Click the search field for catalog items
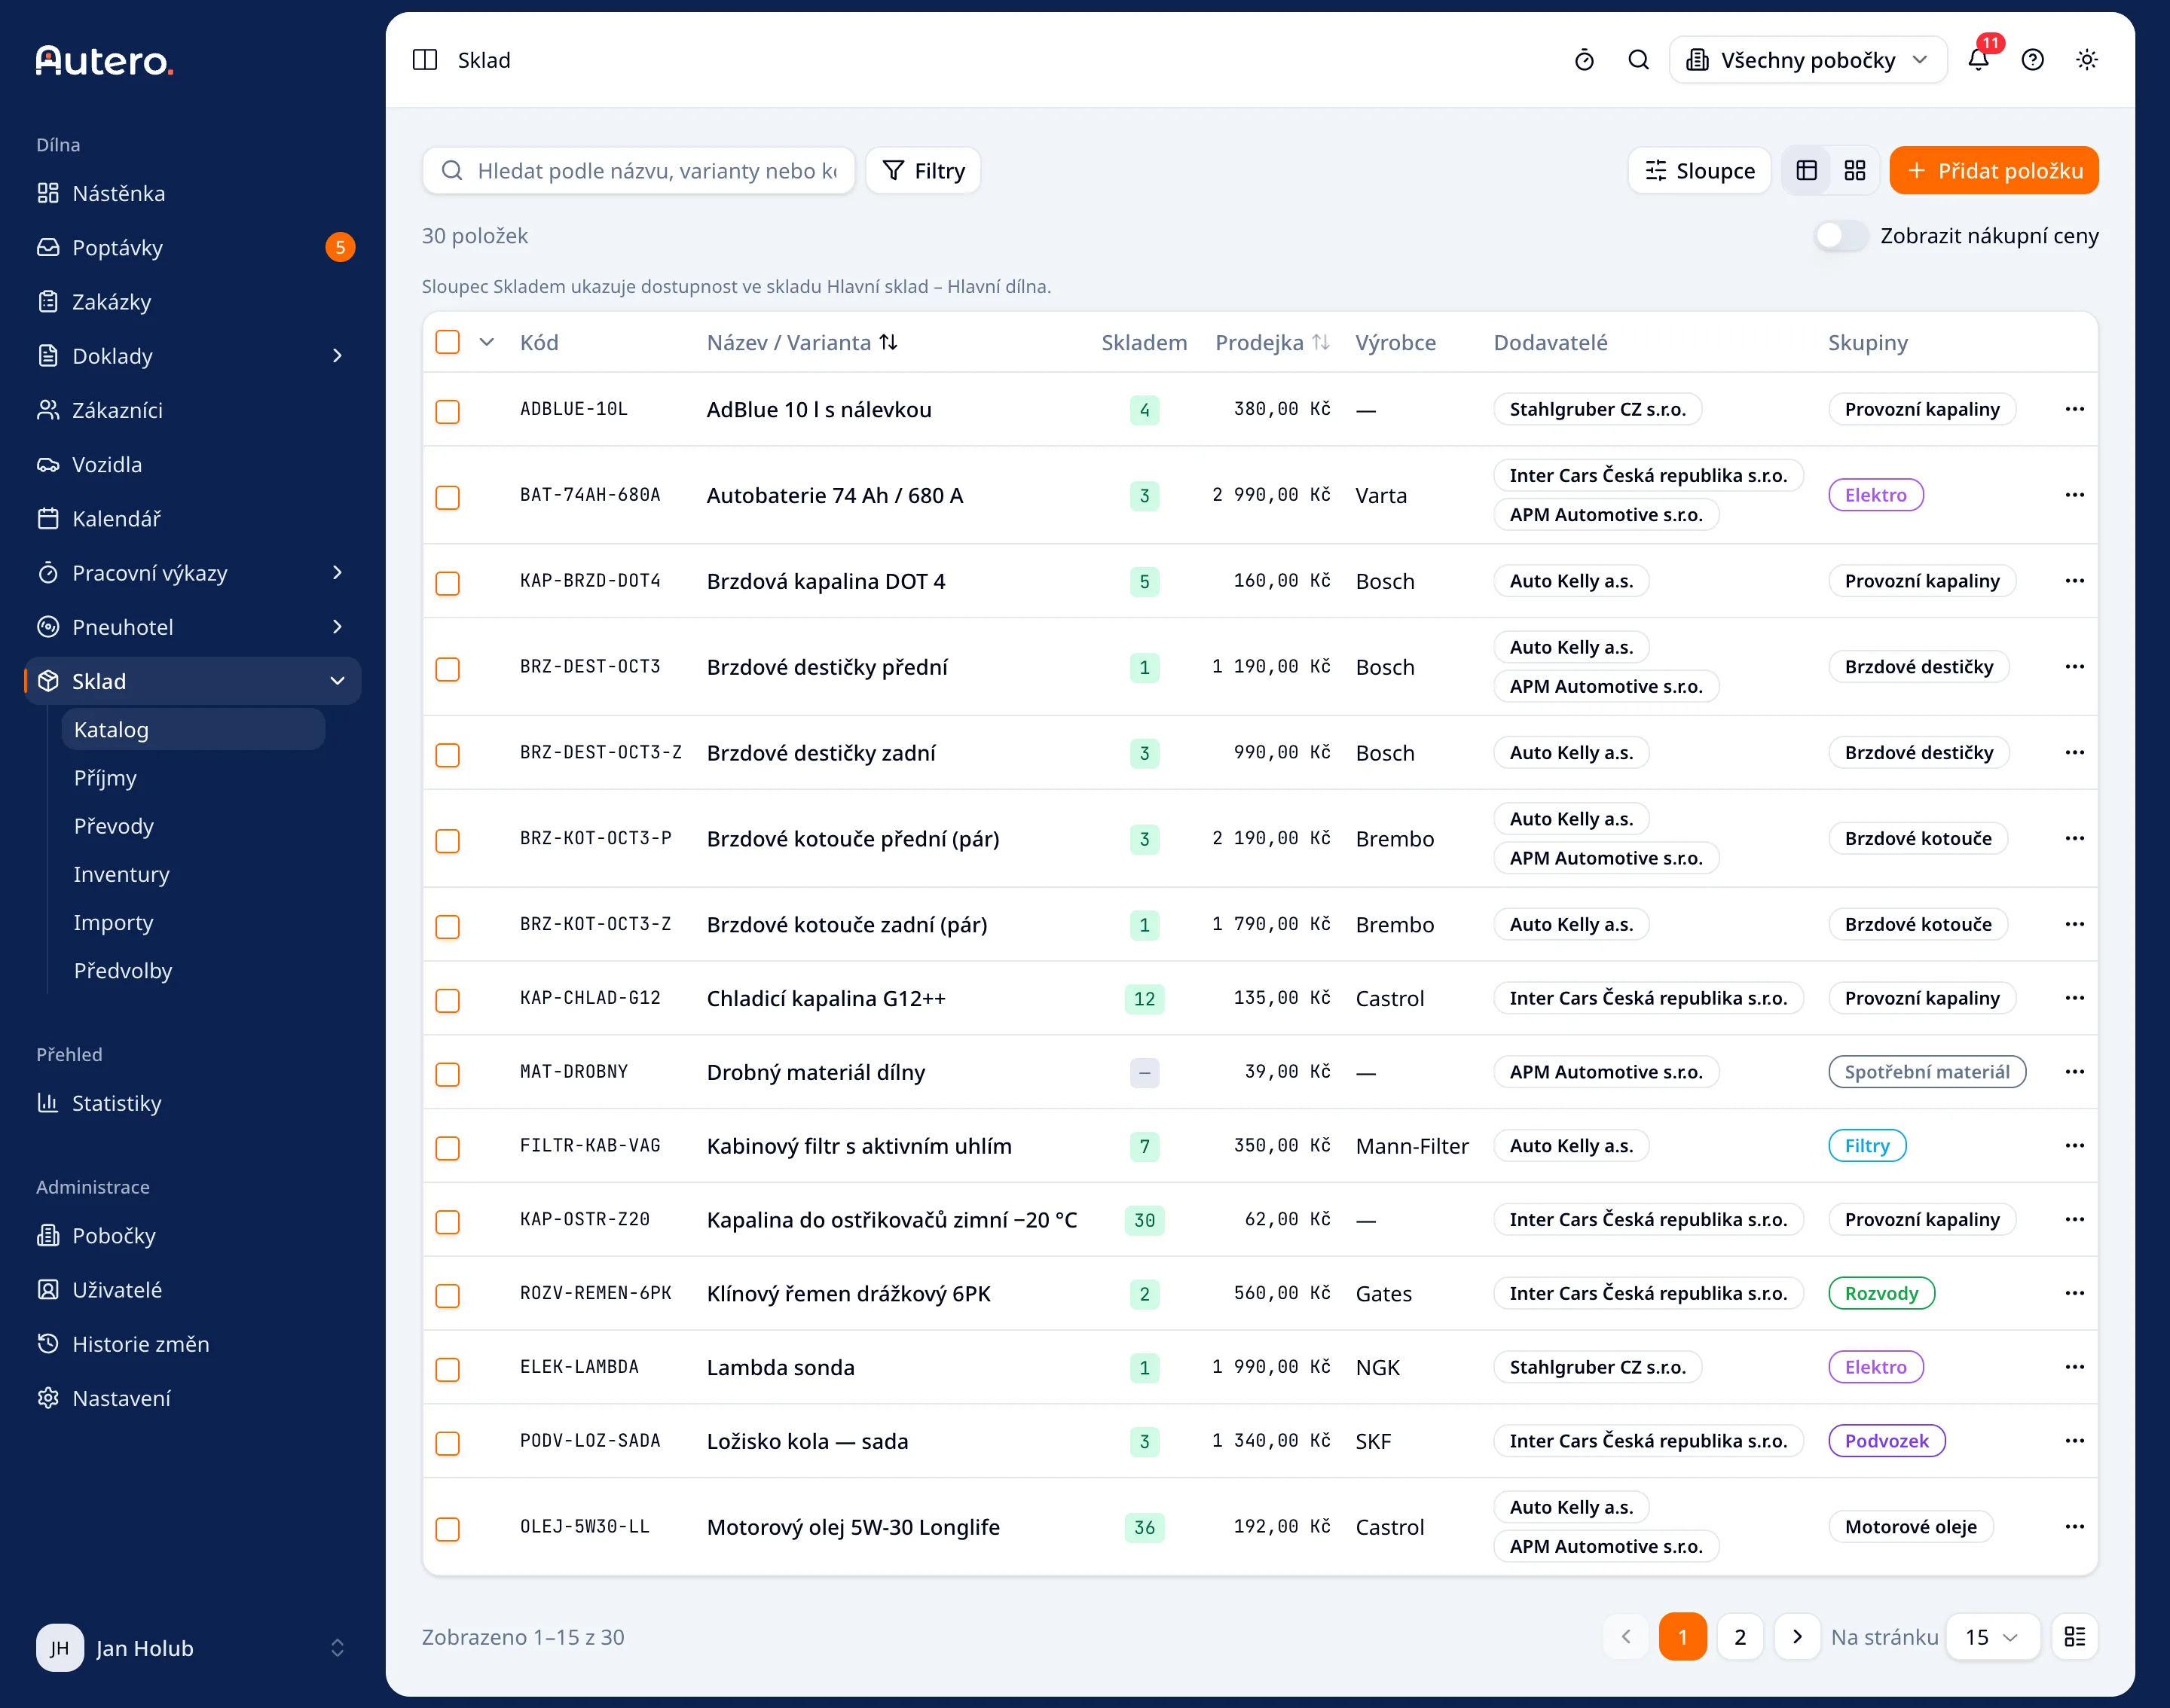 point(638,171)
